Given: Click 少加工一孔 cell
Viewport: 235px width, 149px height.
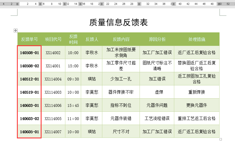Looking at the screenshot, I should (x=121, y=79).
